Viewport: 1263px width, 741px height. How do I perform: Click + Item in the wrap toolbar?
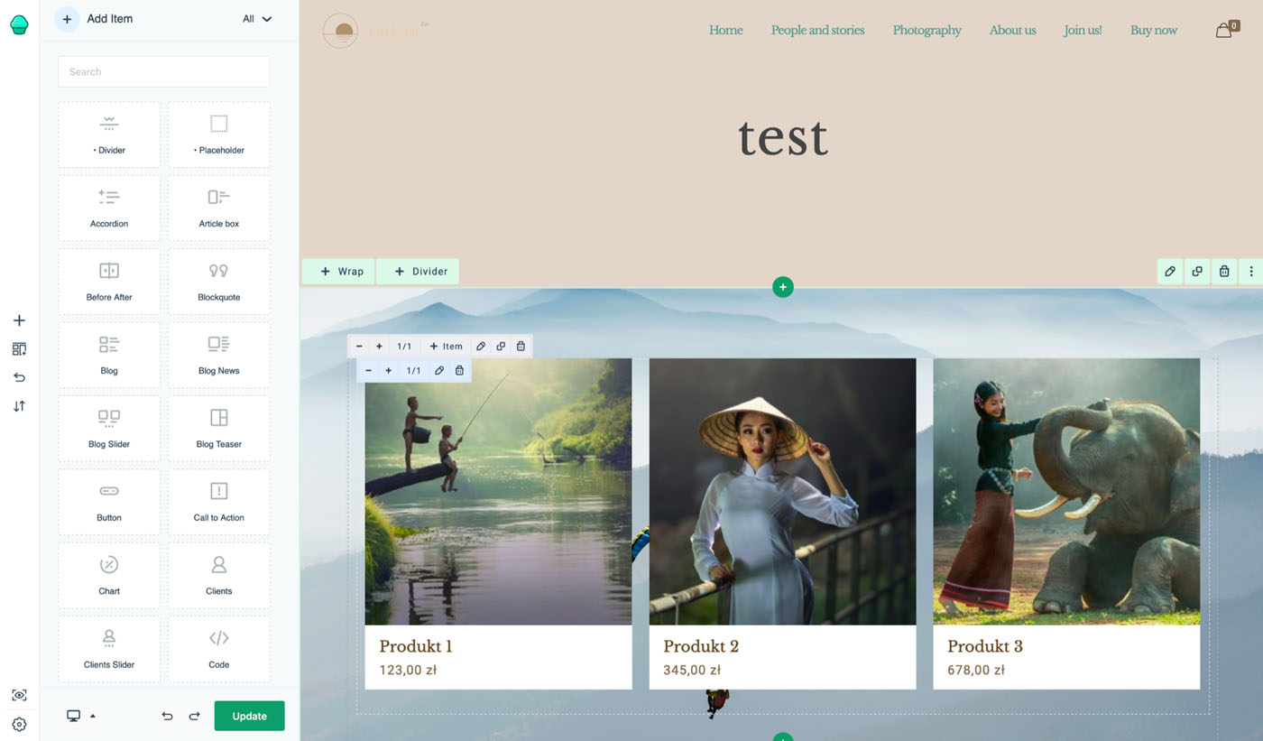[x=446, y=347]
